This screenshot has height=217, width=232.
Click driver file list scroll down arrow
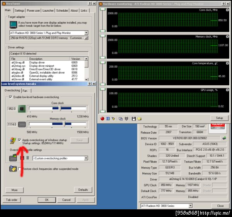[x=86, y=80]
